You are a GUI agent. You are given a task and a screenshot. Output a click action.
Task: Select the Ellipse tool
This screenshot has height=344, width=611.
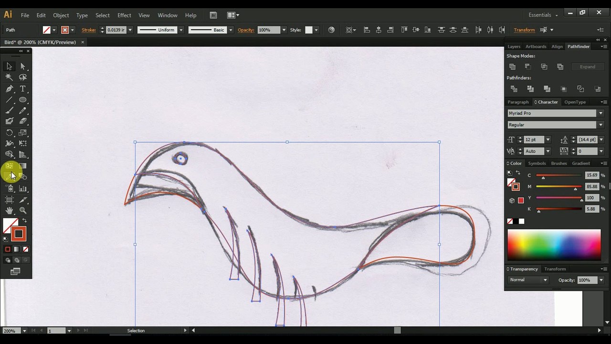click(23, 100)
